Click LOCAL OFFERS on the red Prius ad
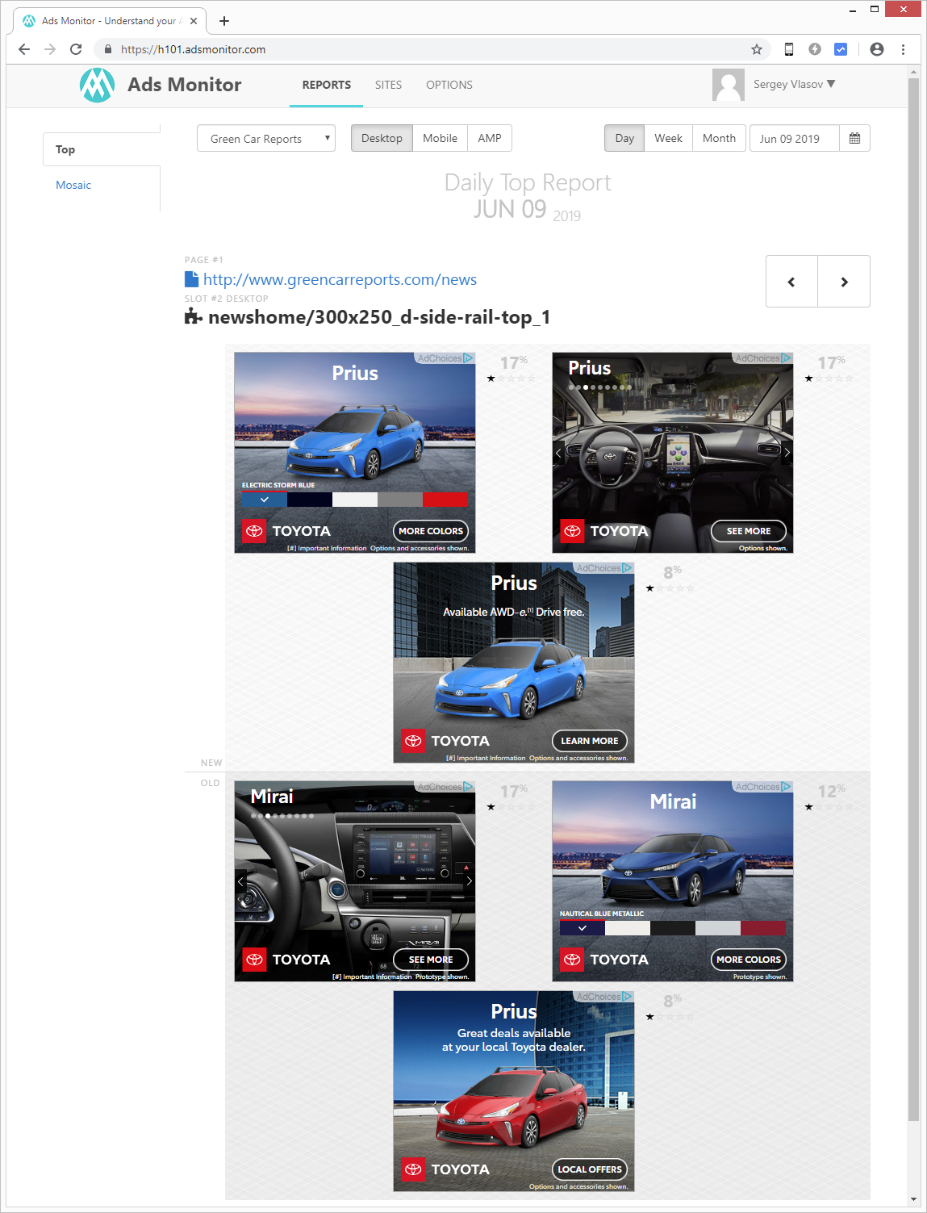This screenshot has width=927, height=1213. (590, 1169)
